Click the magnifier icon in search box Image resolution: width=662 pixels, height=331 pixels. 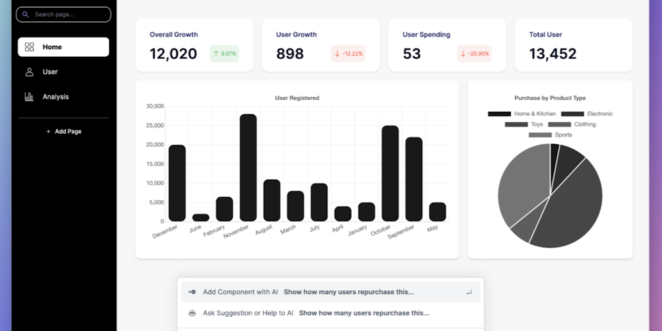[x=26, y=14]
